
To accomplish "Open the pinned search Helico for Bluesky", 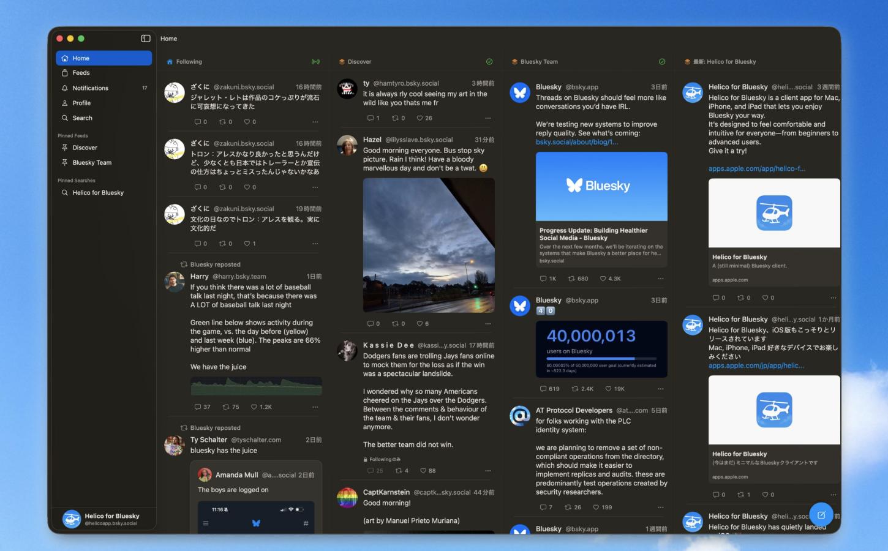I will pyautogui.click(x=104, y=193).
